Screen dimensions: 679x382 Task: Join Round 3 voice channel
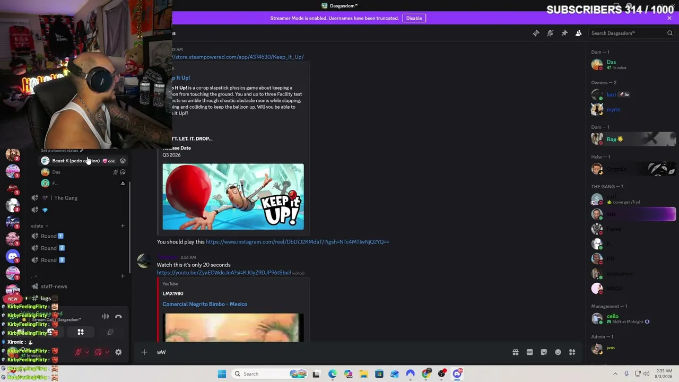coord(79,260)
